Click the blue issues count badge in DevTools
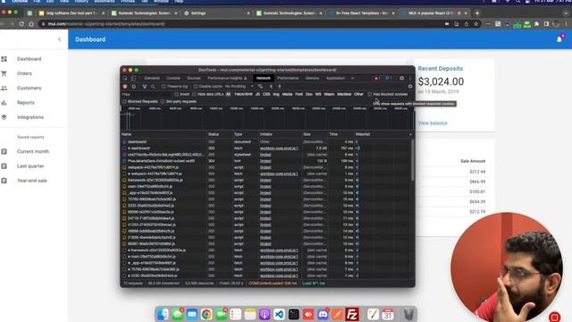The image size is (572, 322). 389,78
